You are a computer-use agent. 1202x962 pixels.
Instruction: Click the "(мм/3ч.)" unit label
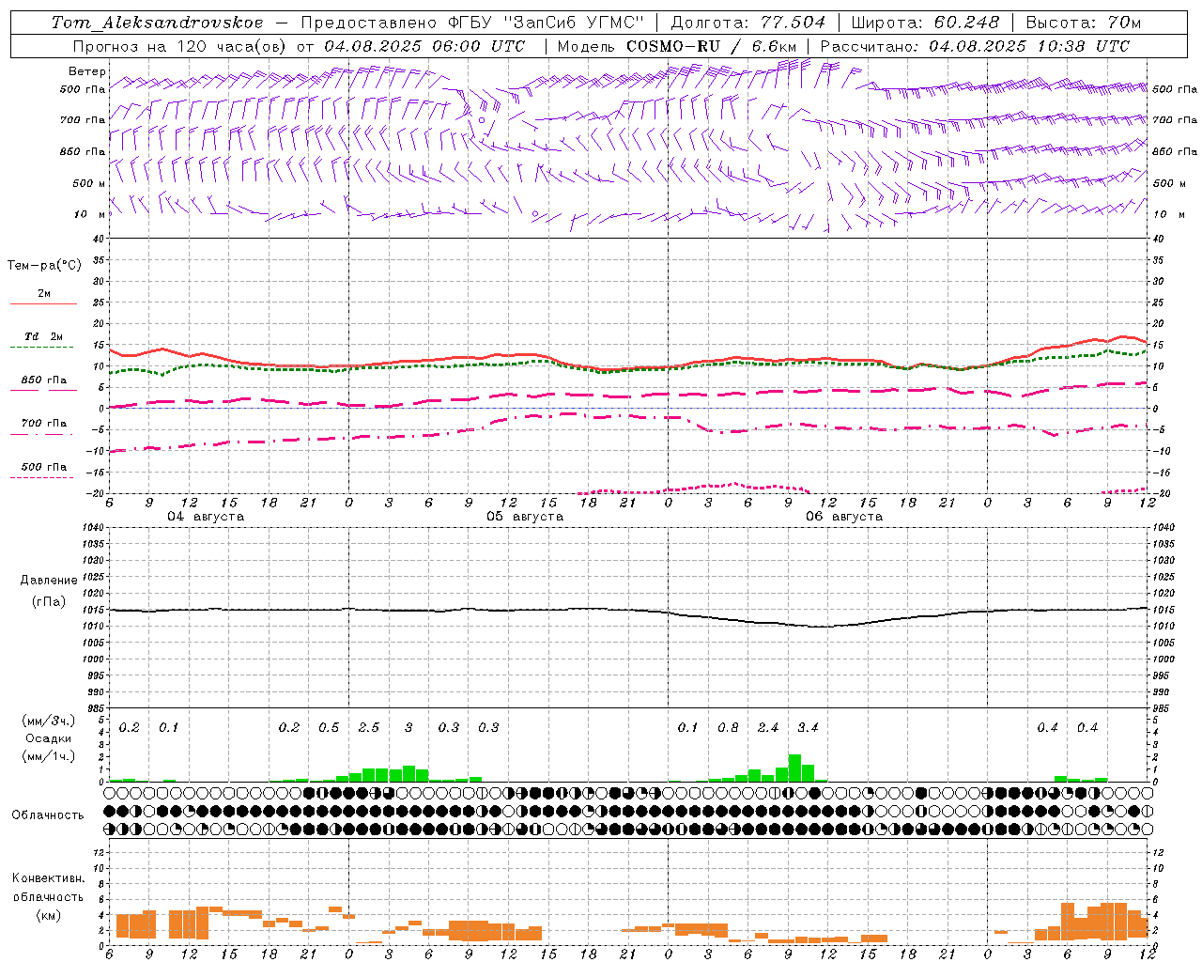(49, 721)
